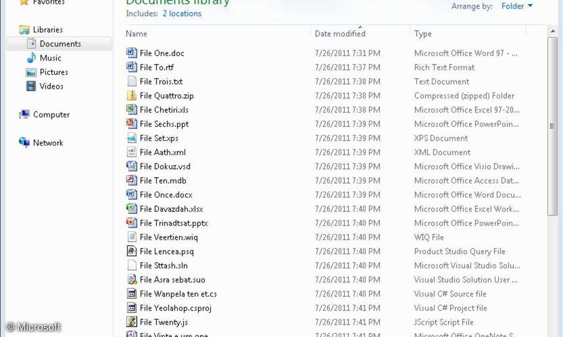This screenshot has width=563, height=337.
Task: Click the blank text icon for File Trois.txt
Action: 132,81
